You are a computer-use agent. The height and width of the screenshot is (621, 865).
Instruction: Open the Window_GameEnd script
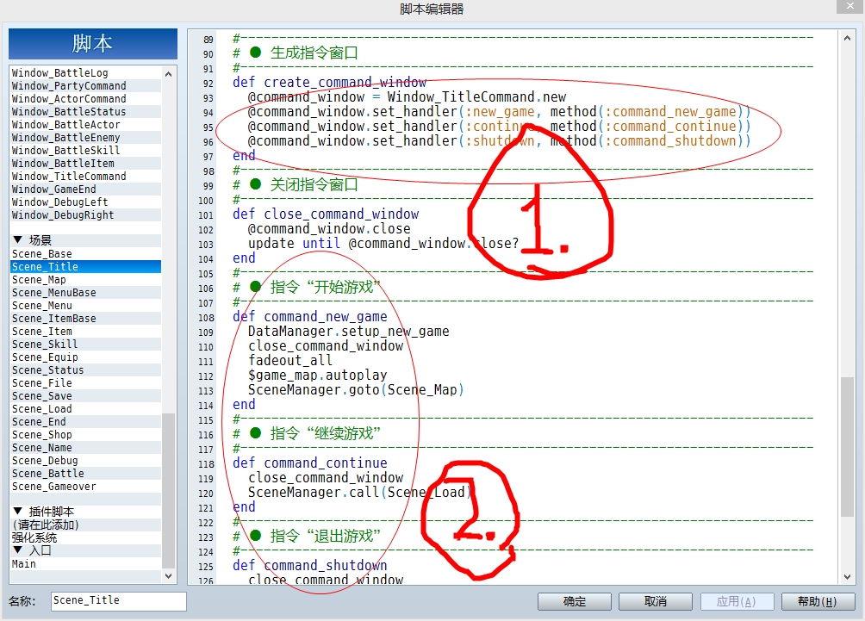86,189
